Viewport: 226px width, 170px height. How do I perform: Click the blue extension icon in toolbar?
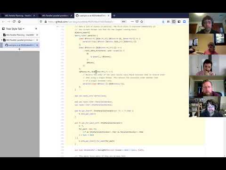185,22
